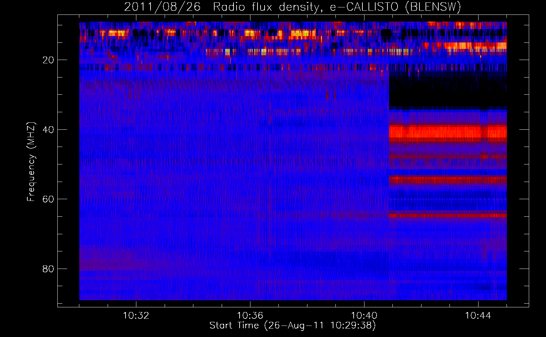Screen dimensions: 546x337
Task: Click the plot title '2011/08/26 Radio flux density, e-CALLISTO (BLENSW)'
Action: [293, 7]
